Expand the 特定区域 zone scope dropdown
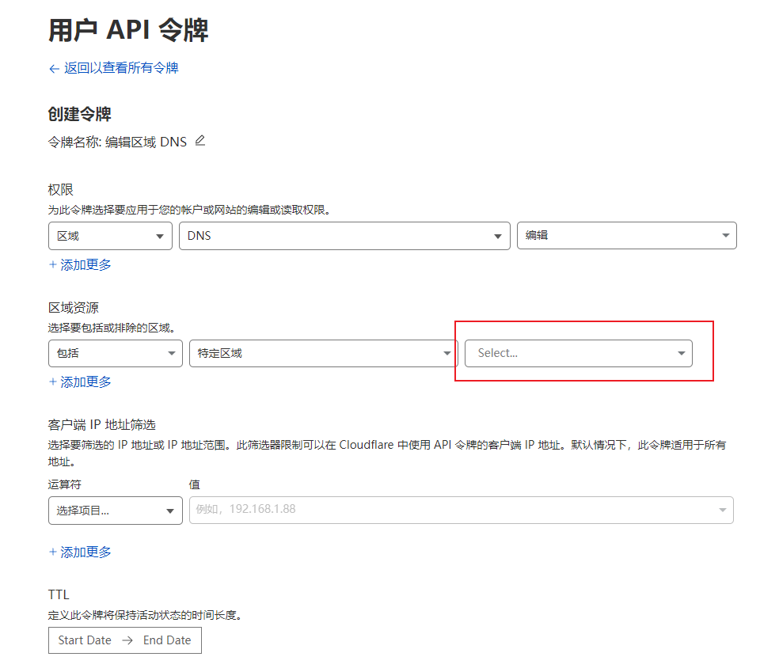Viewport: 779px width, 672px height. pos(323,353)
